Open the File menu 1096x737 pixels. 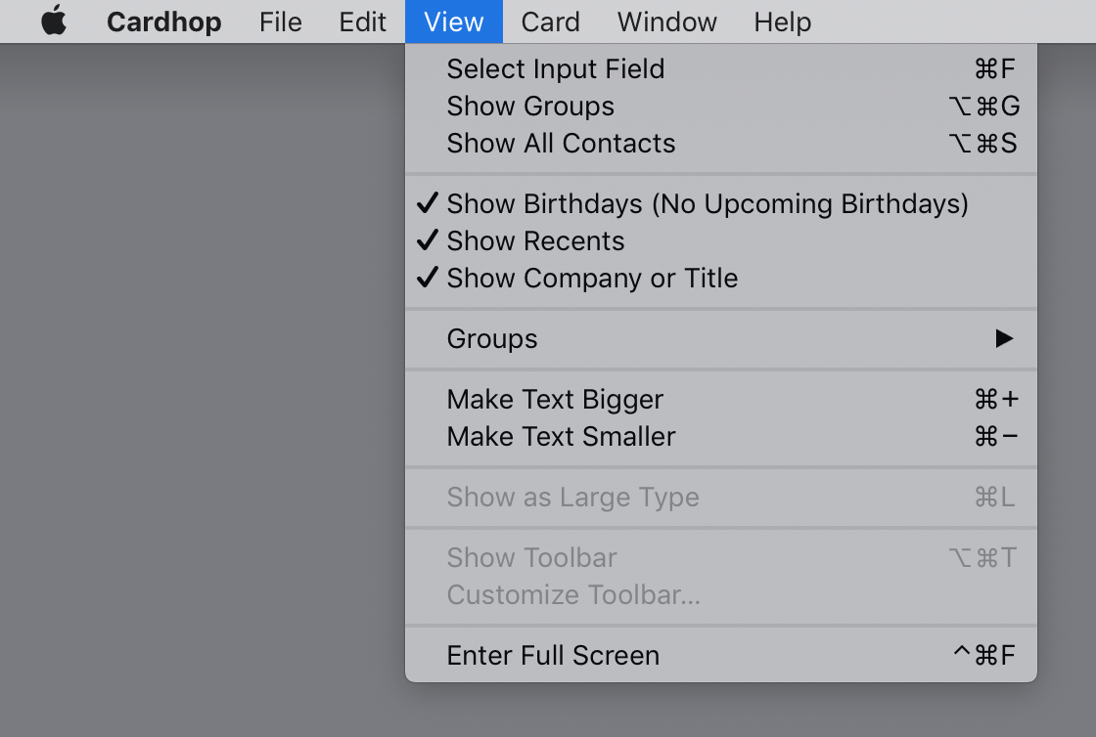pyautogui.click(x=280, y=22)
